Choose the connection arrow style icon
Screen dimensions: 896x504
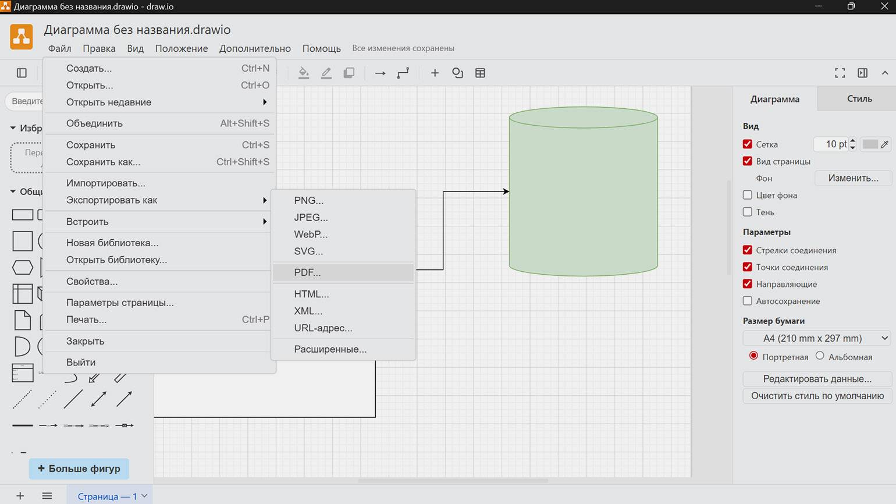point(381,73)
